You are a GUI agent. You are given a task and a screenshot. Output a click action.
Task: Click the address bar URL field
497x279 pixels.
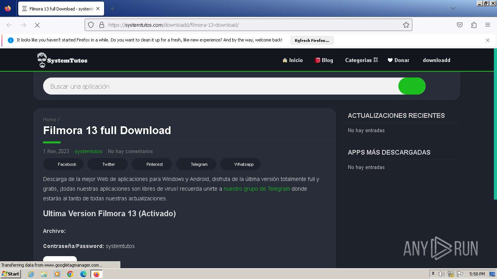(x=248, y=25)
